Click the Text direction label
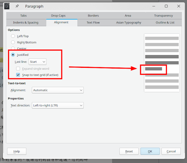 [20, 105]
